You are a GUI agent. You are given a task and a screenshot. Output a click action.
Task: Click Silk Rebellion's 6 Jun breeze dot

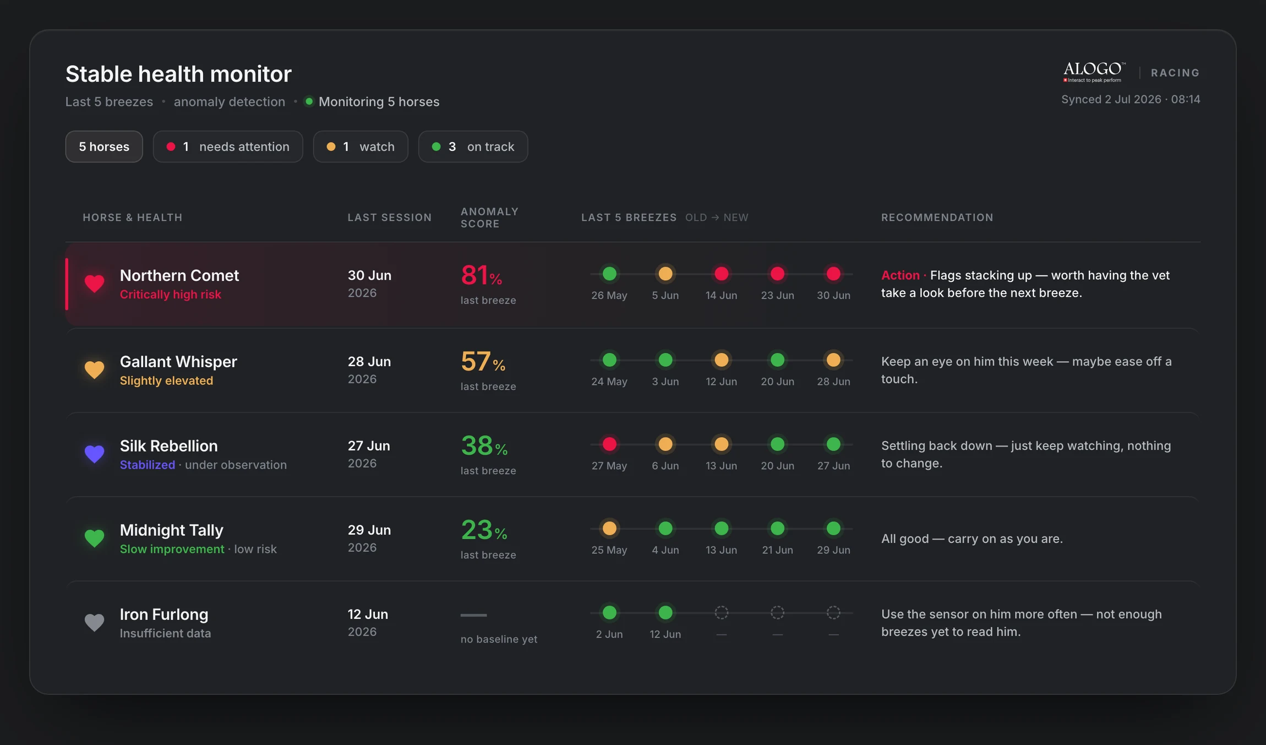click(665, 444)
